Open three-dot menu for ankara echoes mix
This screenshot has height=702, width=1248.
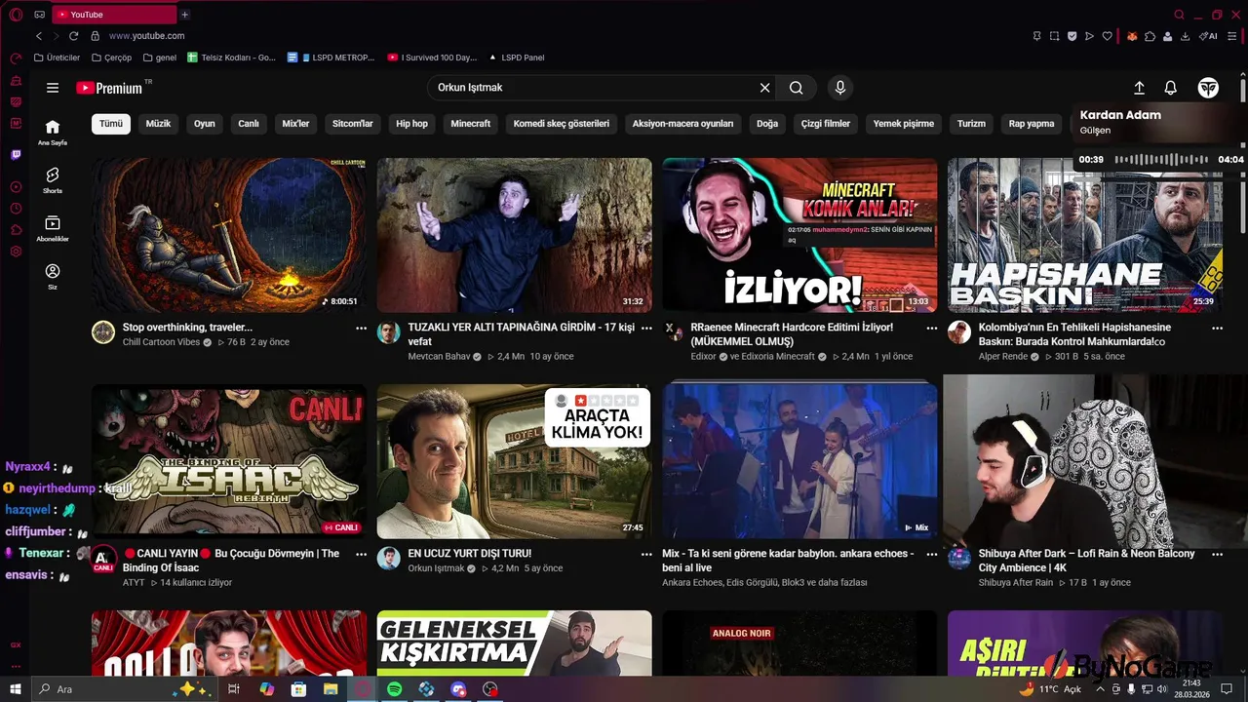[x=931, y=554]
